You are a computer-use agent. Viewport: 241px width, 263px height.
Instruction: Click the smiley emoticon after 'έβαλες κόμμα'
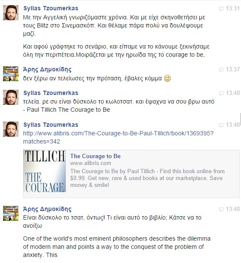click(x=167, y=78)
